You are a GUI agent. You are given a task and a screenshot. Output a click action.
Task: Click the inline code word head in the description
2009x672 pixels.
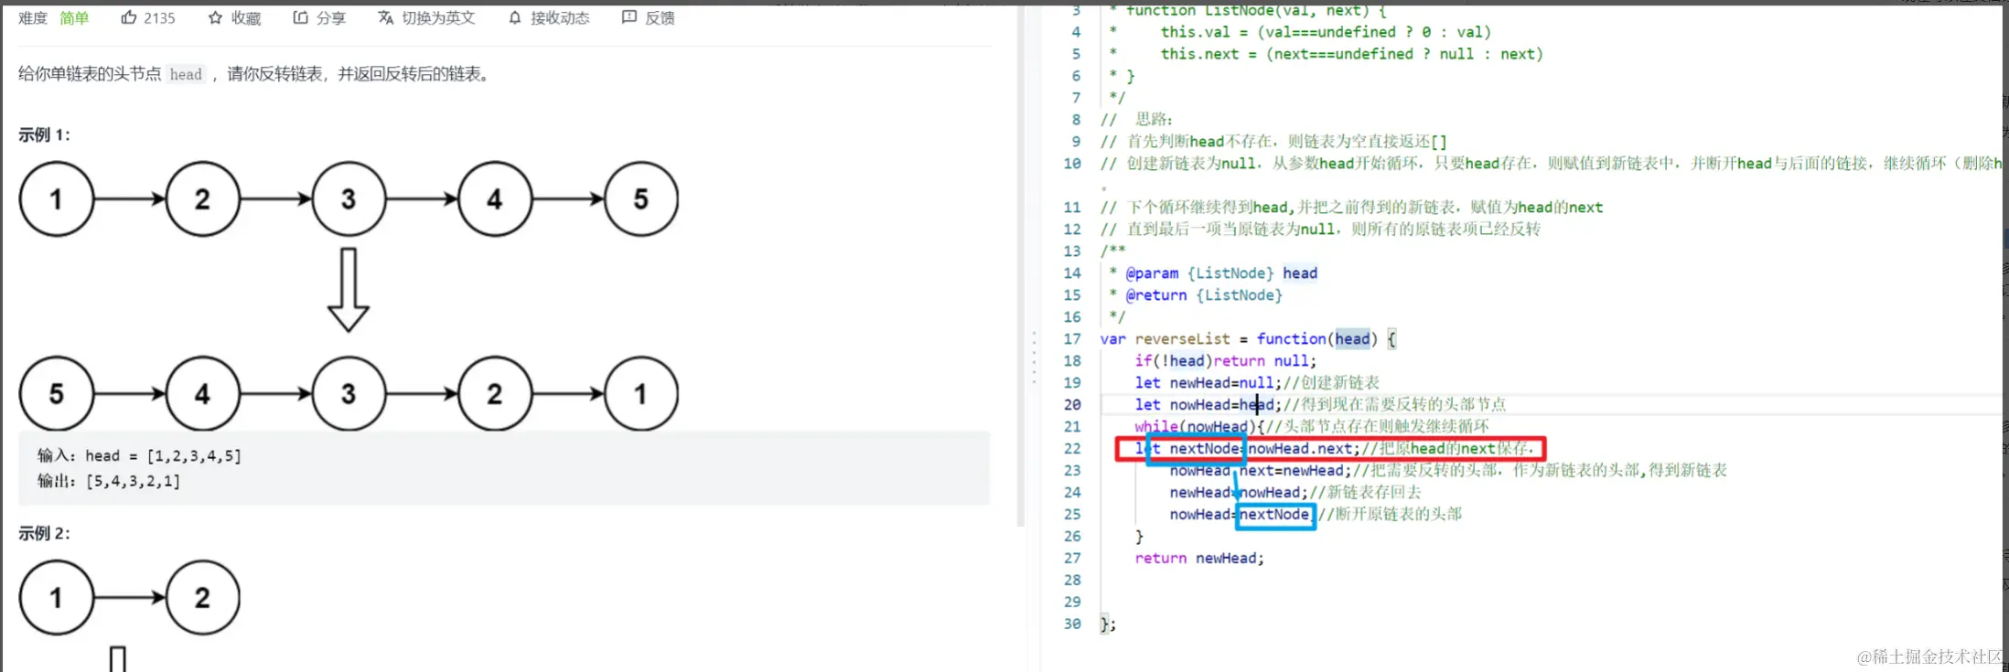(x=186, y=74)
